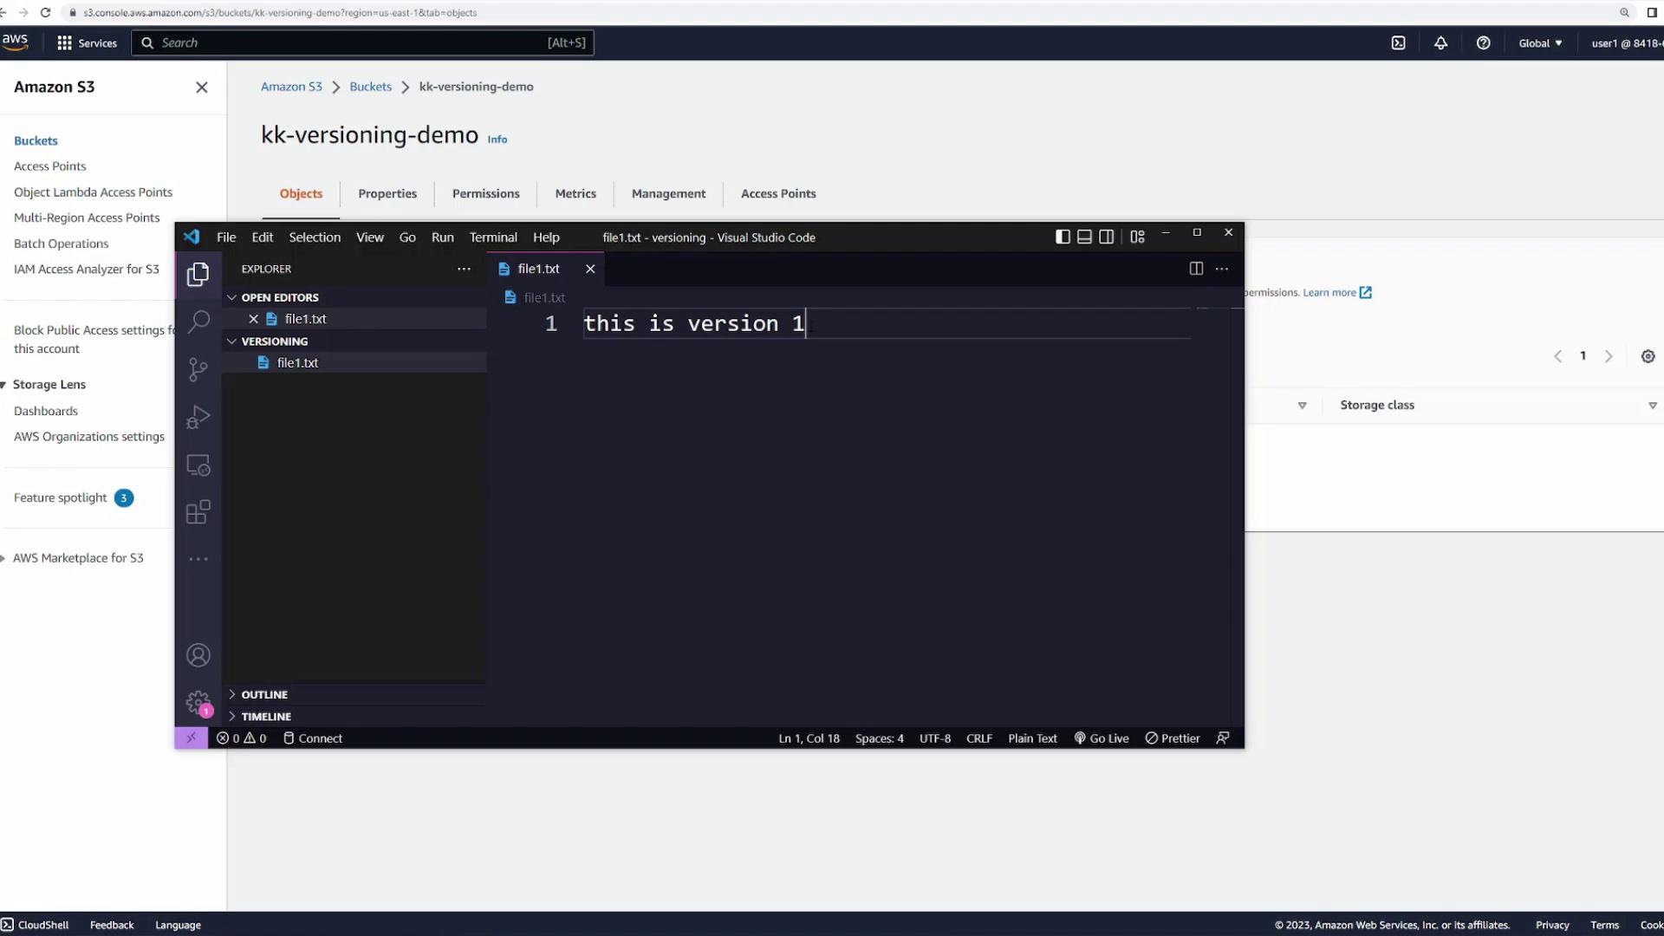Toggle panel layout button in title bar

(1084, 237)
